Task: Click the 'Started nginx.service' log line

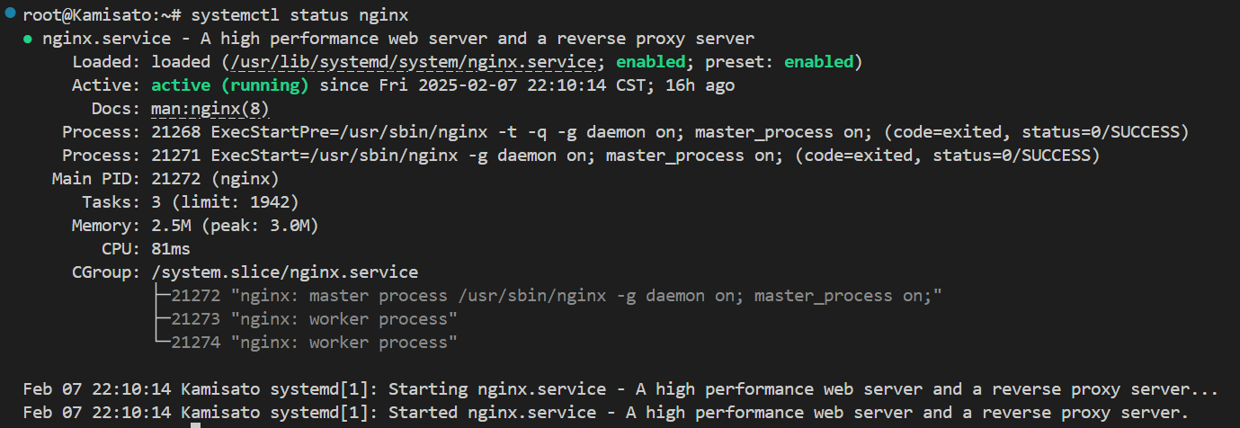Action: click(606, 413)
